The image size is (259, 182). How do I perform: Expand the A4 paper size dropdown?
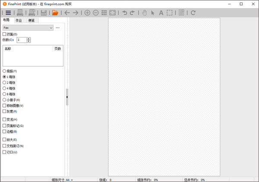(69, 180)
